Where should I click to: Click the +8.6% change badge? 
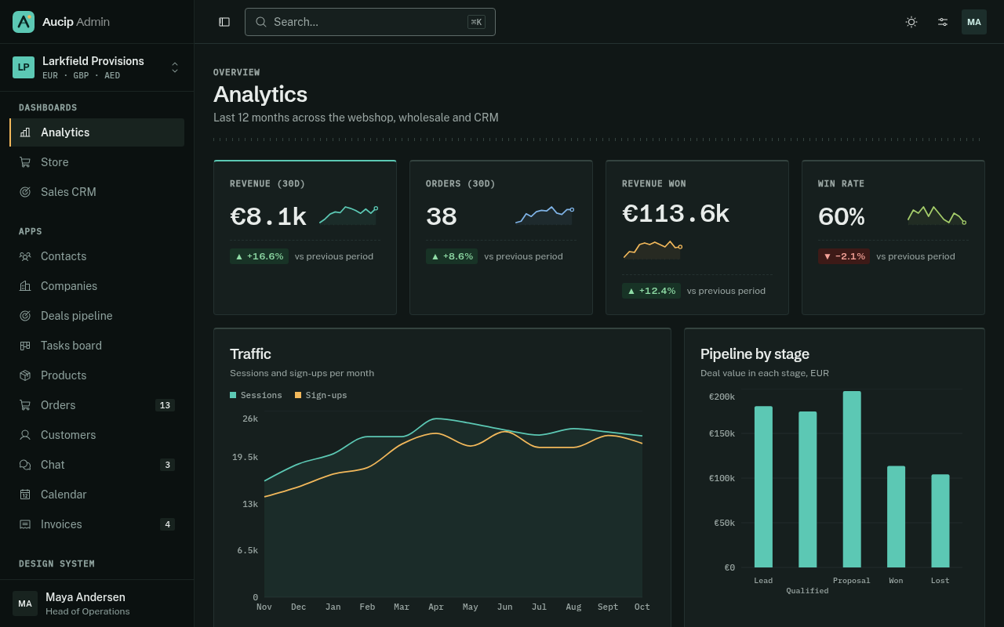point(453,256)
